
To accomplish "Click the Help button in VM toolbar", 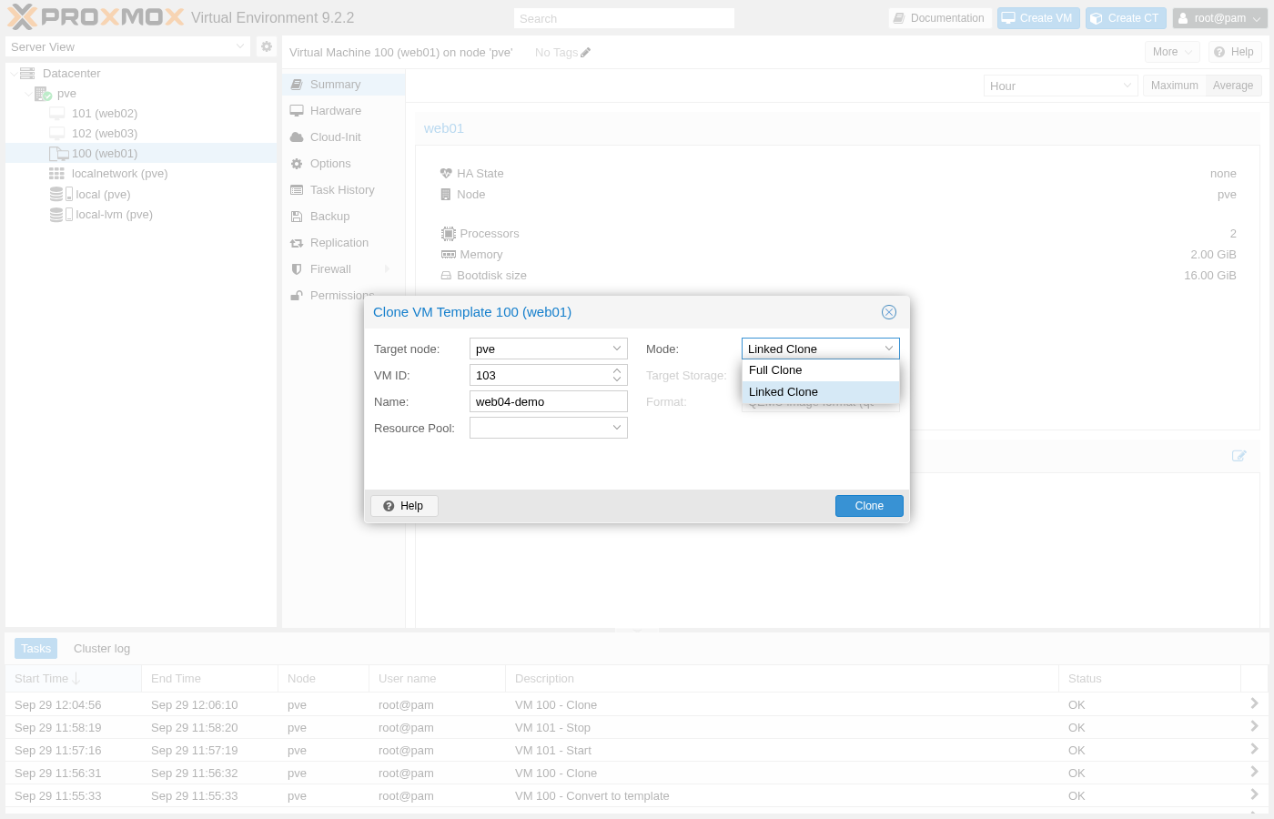I will [x=1235, y=52].
